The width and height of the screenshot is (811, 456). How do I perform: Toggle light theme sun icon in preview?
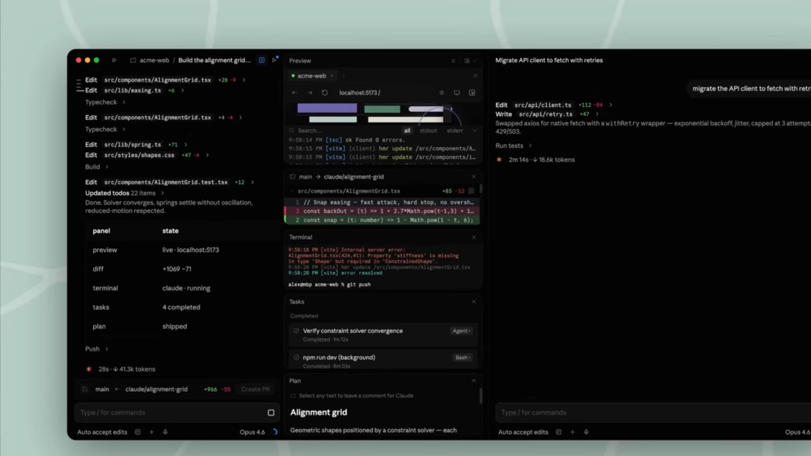441,92
